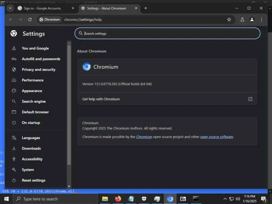Open Windows Start menu
The height and width of the screenshot is (204, 272).
point(7,199)
